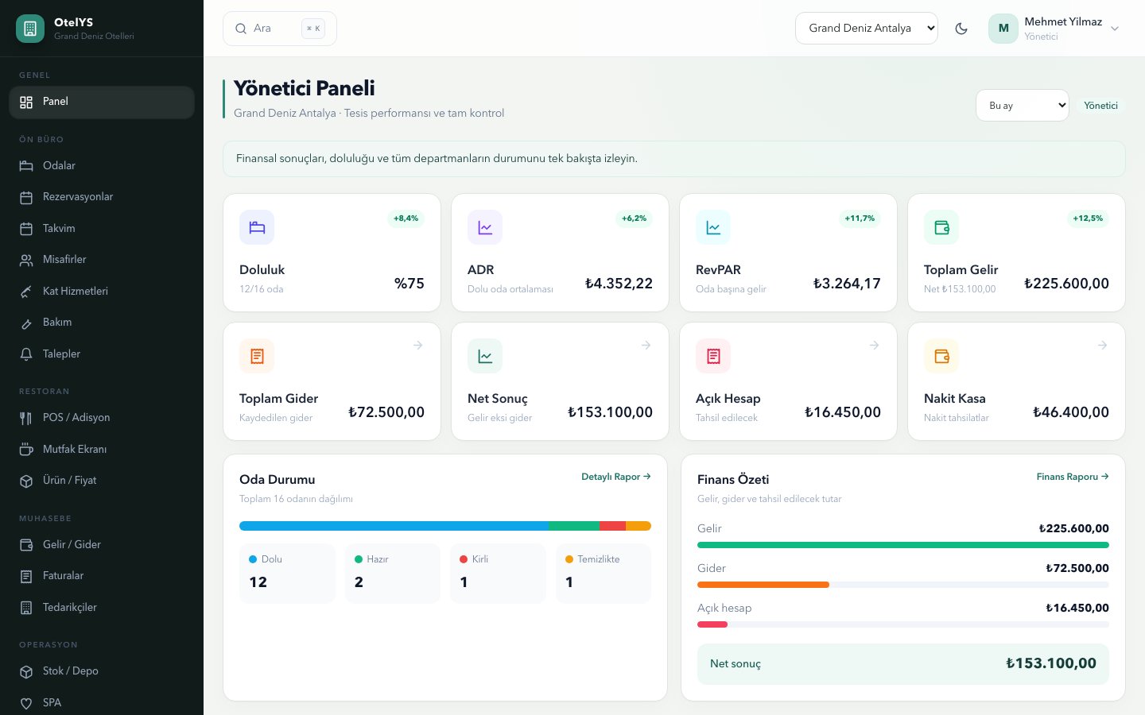Click the Talepler bell icon

click(x=26, y=354)
